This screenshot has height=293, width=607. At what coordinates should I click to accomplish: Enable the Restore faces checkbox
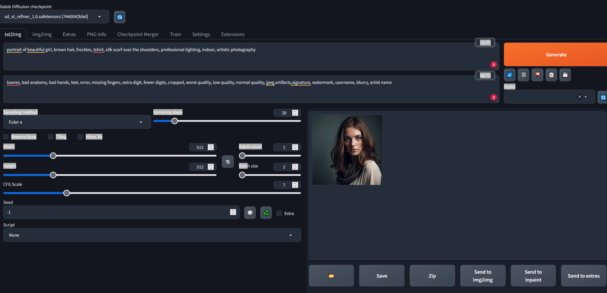click(6, 137)
